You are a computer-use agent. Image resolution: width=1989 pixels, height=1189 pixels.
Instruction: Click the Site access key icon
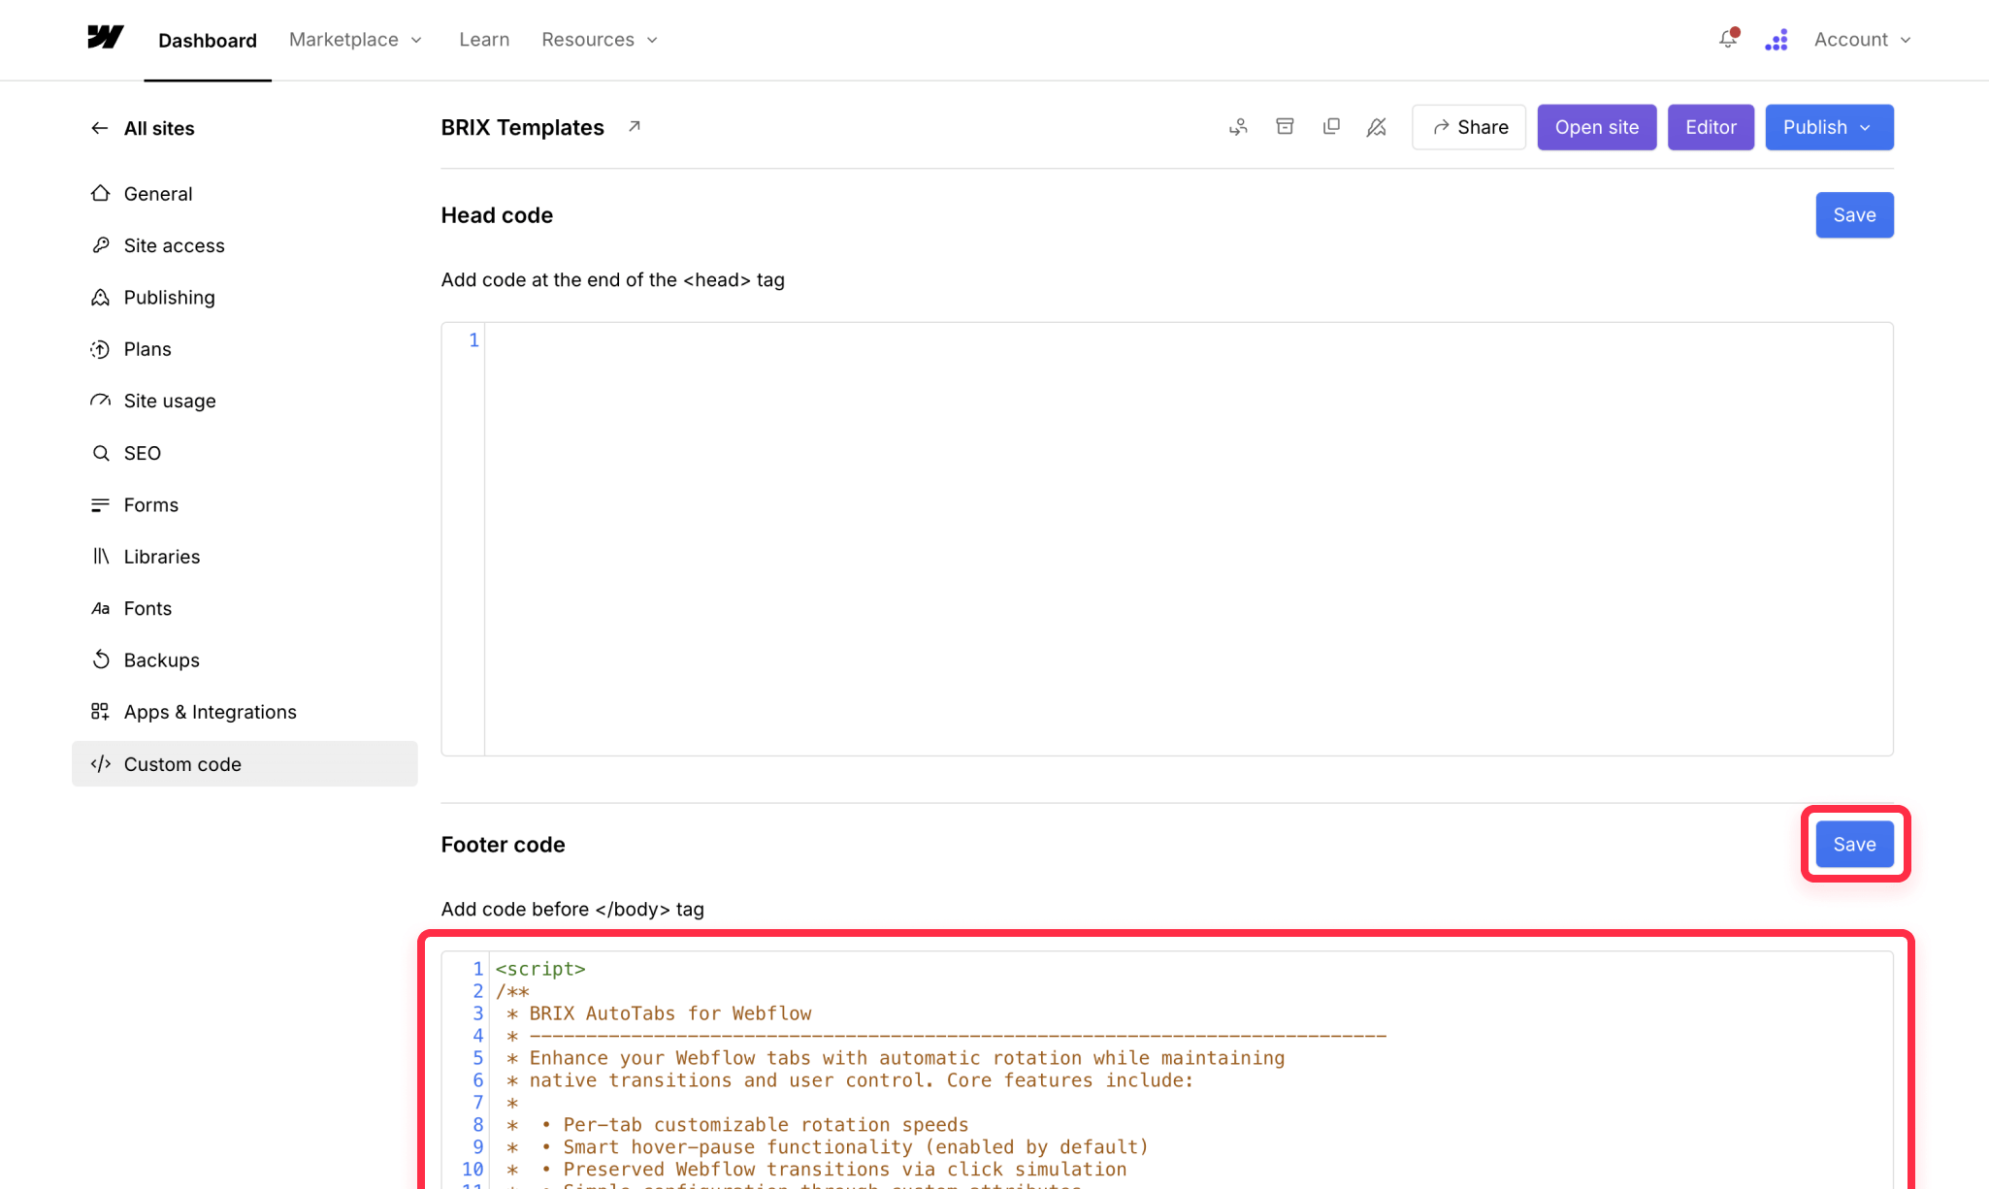coord(100,245)
